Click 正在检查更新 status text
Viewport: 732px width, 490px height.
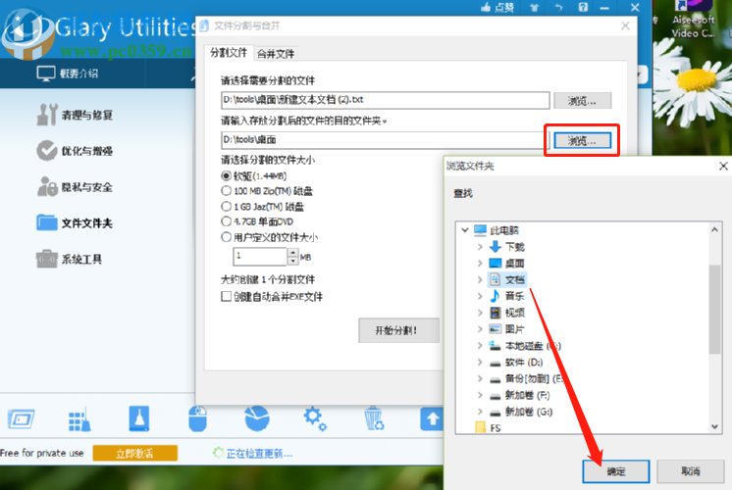(259, 453)
